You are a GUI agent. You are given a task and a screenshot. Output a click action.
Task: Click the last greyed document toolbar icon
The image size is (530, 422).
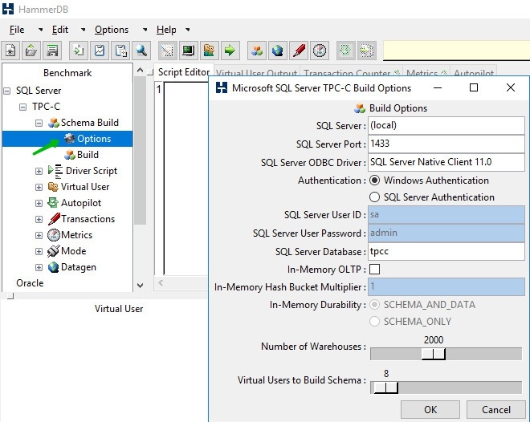point(367,51)
